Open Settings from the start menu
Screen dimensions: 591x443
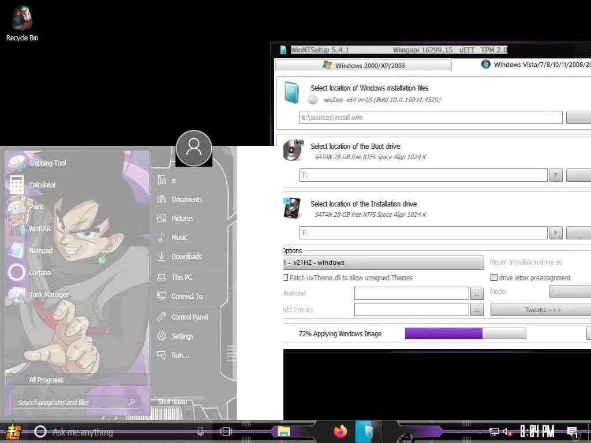pos(175,336)
